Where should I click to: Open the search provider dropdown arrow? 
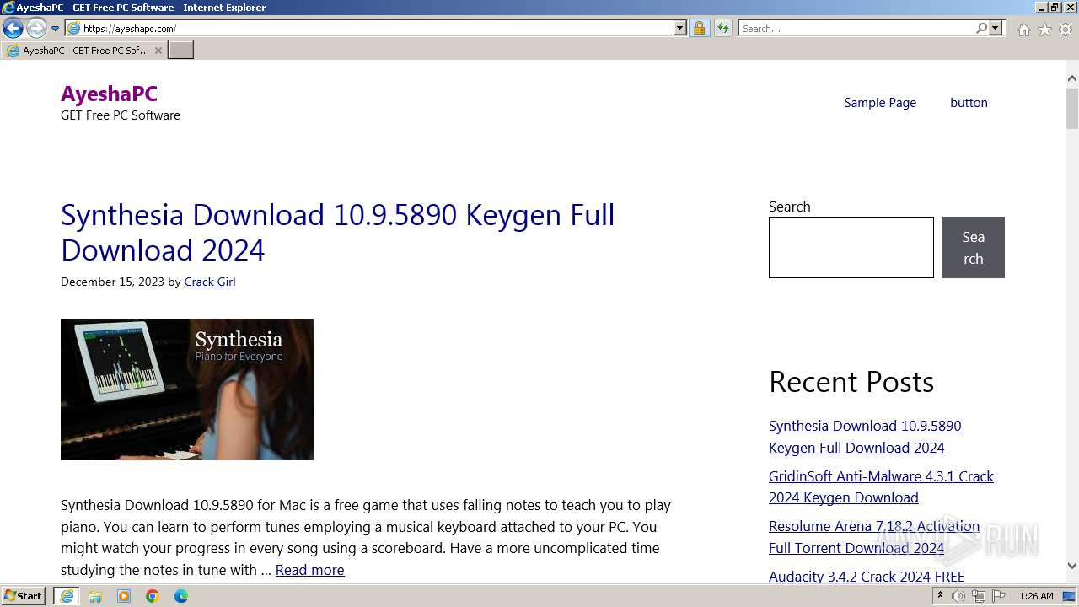(996, 28)
